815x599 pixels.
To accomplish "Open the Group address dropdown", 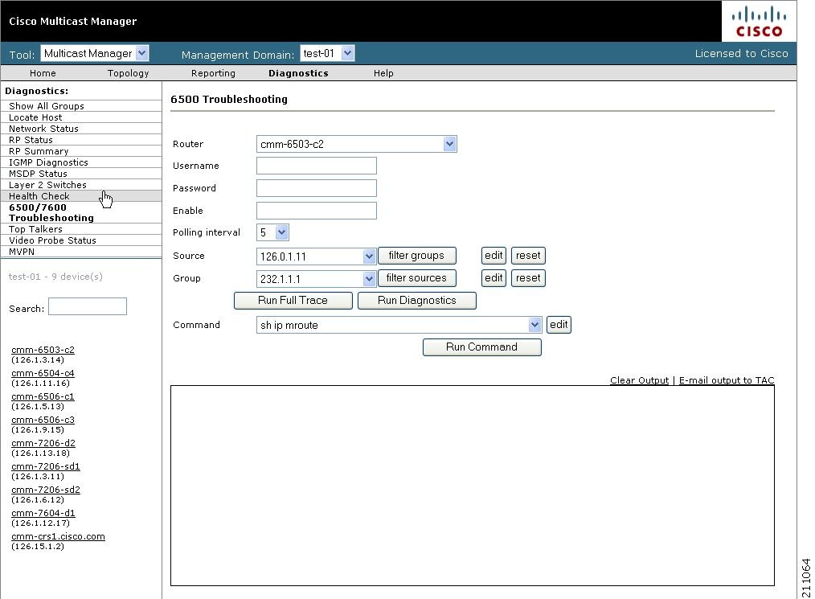I will 368,277.
